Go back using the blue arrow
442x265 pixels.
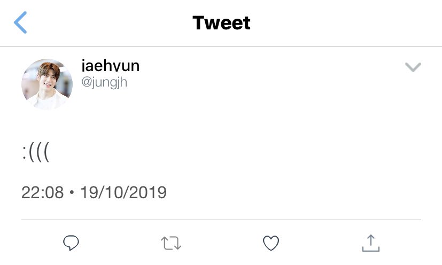point(20,22)
